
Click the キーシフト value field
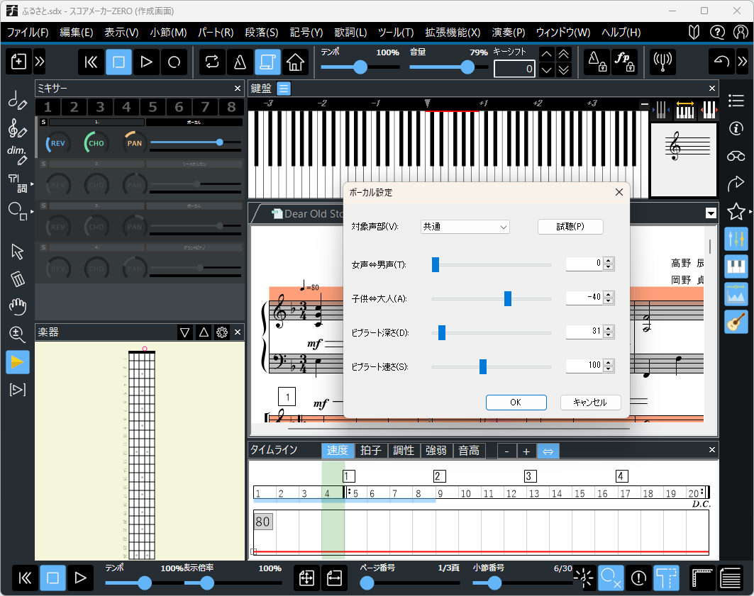[514, 69]
